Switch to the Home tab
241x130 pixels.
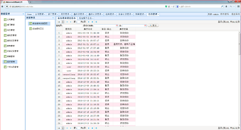tap(29, 14)
